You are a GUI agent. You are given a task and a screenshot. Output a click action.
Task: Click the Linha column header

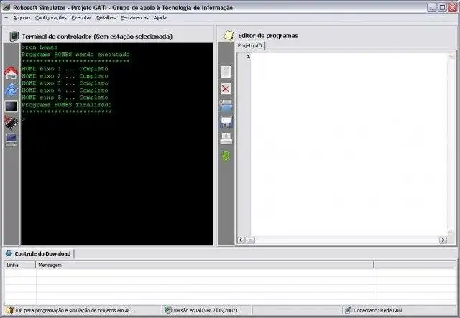pos(20,265)
